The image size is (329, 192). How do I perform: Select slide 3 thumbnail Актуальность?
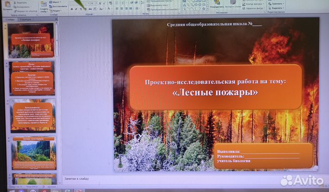33,116
